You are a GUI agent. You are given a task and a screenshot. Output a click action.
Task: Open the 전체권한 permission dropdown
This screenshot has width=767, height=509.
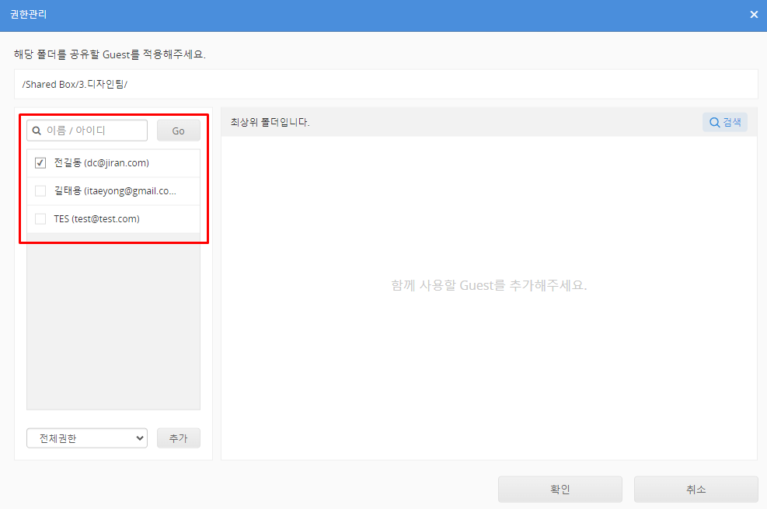tap(86, 438)
